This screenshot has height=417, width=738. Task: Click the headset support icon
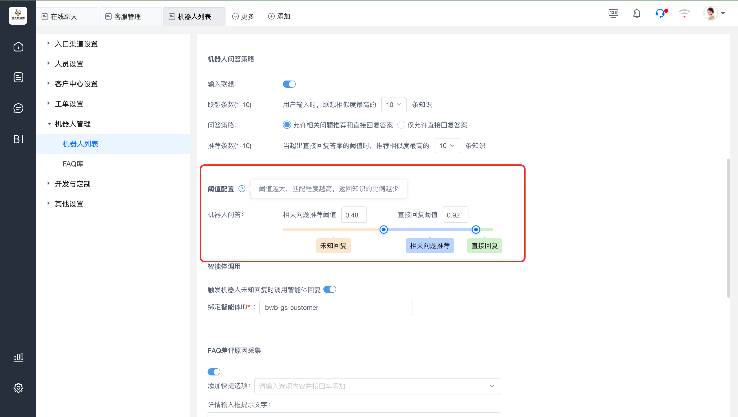click(x=660, y=14)
